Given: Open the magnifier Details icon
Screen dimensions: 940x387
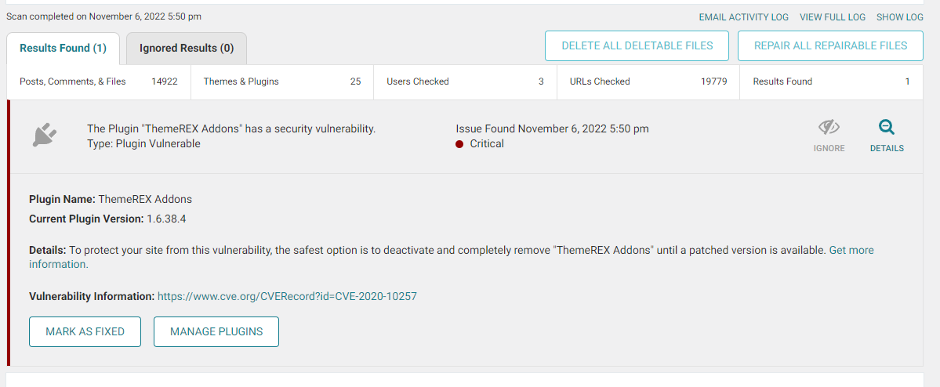Looking at the screenshot, I should [887, 127].
